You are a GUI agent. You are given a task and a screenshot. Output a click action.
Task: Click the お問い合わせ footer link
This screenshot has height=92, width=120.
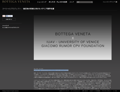coord(85,91)
